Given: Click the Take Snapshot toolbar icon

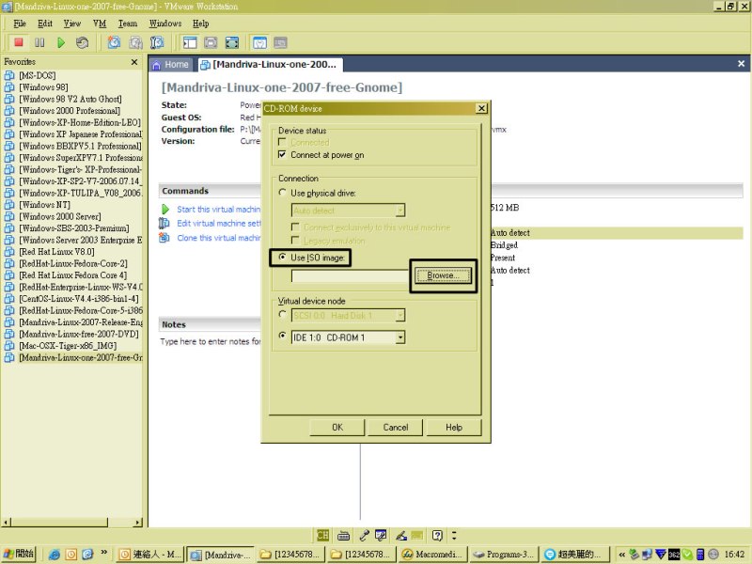Looking at the screenshot, I should coord(114,42).
